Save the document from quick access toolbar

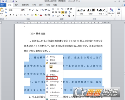click(3, 1)
